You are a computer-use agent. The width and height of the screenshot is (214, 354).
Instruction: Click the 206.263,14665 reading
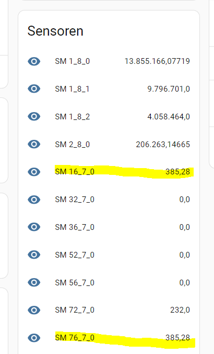163,145
